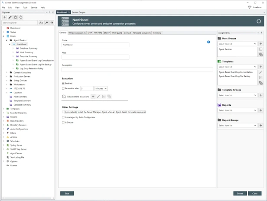Open the blue help icon on General tab

click(x=208, y=42)
